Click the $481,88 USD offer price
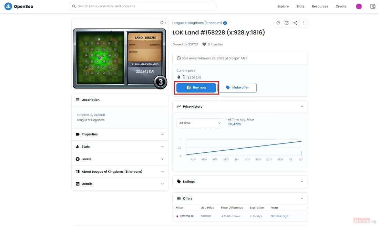The width and height of the screenshot is (379, 226). pyautogui.click(x=206, y=216)
